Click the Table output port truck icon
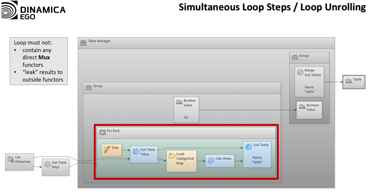Image resolution: width=368 pixels, height=194 pixels. 349,80
